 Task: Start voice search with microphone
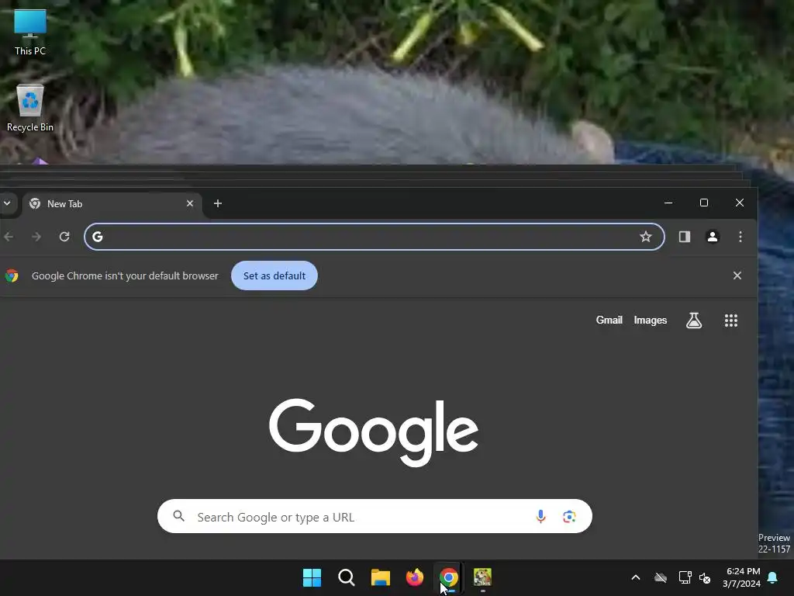(540, 516)
